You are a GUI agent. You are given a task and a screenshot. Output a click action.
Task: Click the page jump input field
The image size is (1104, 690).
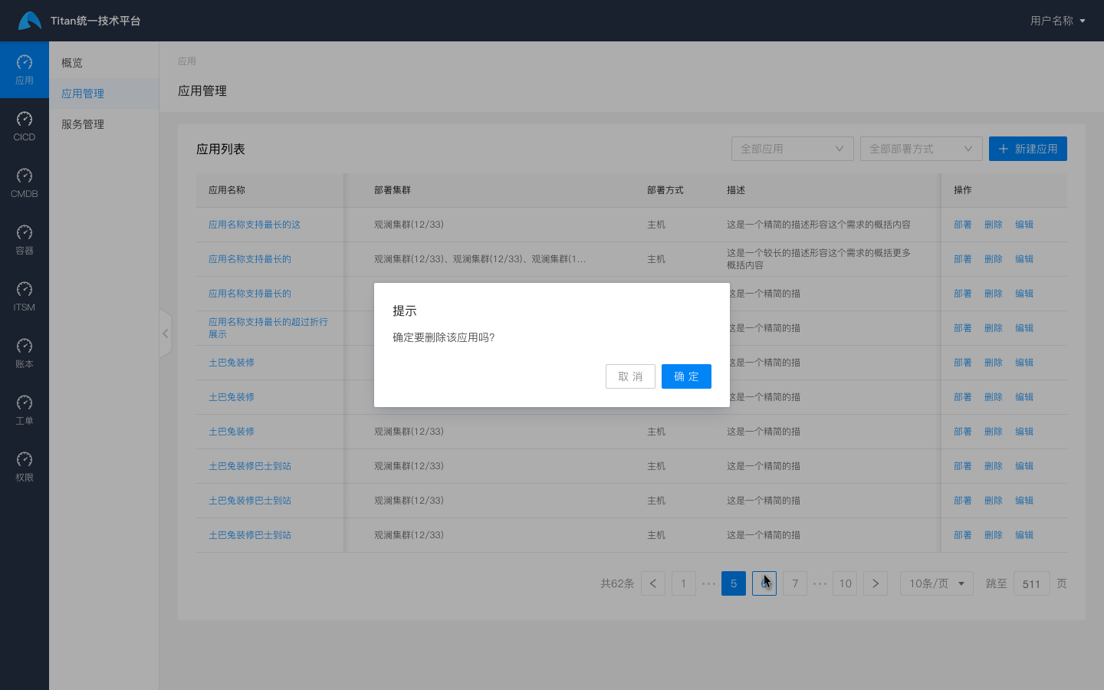coord(1031,583)
